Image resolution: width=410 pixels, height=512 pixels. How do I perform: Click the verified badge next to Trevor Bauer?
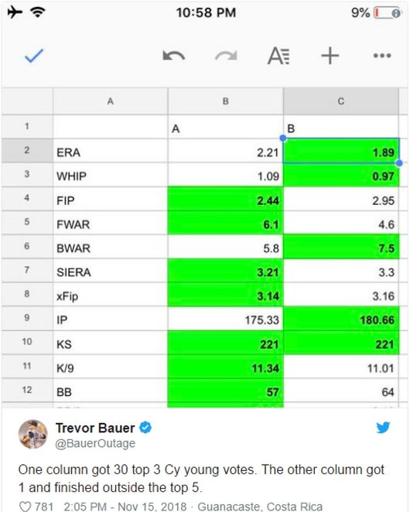tap(145, 428)
